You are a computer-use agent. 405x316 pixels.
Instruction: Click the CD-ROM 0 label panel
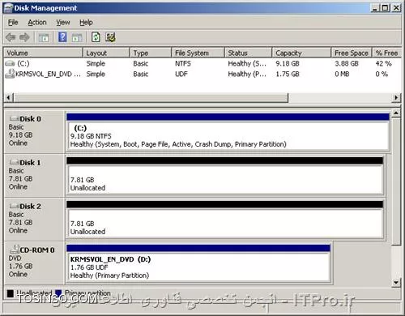(x=35, y=263)
